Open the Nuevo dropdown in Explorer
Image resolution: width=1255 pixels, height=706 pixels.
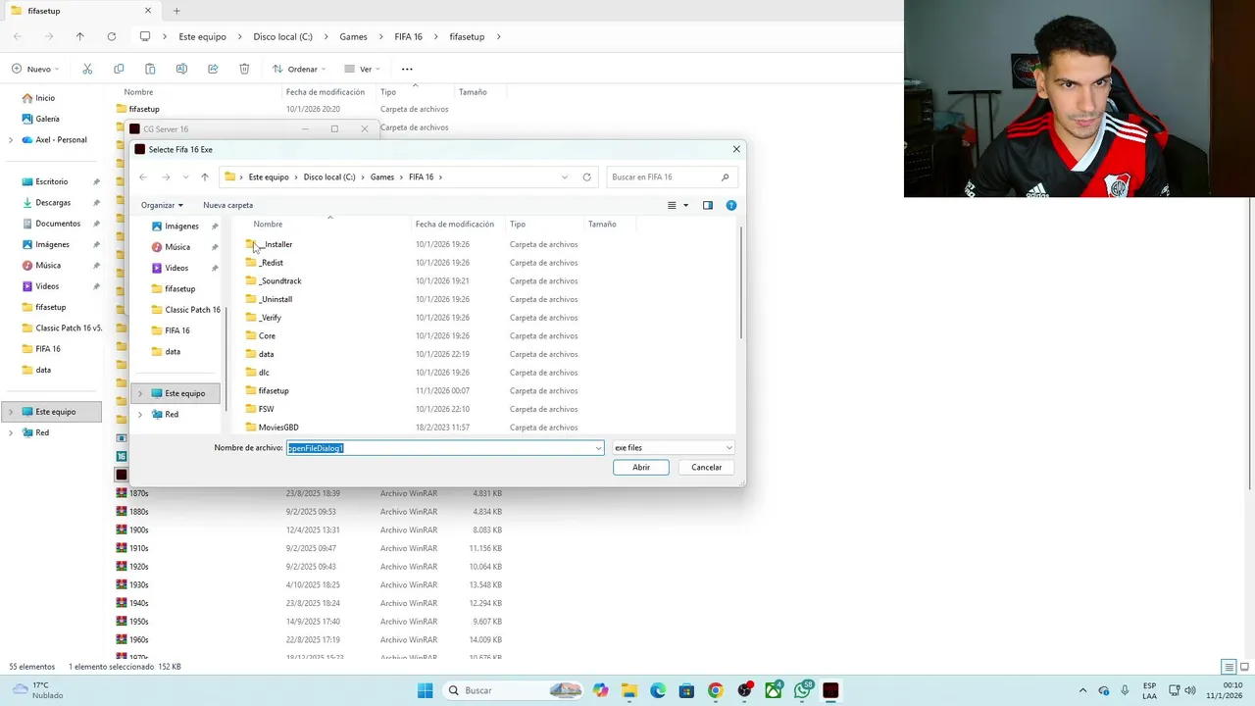click(x=36, y=69)
